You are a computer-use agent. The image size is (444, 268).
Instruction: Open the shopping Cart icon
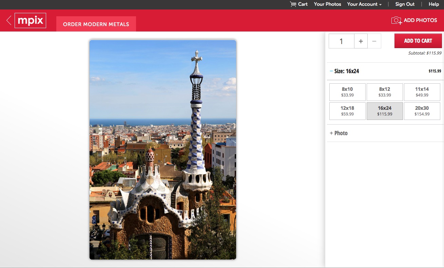click(x=298, y=4)
